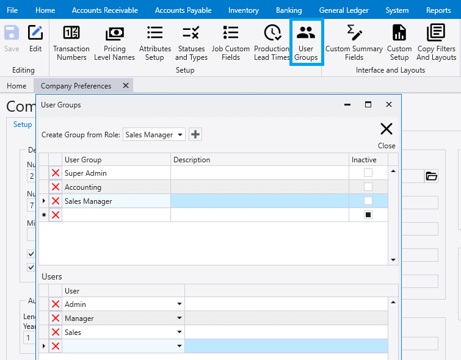
Task: Open Custom Setup
Action: click(x=399, y=43)
